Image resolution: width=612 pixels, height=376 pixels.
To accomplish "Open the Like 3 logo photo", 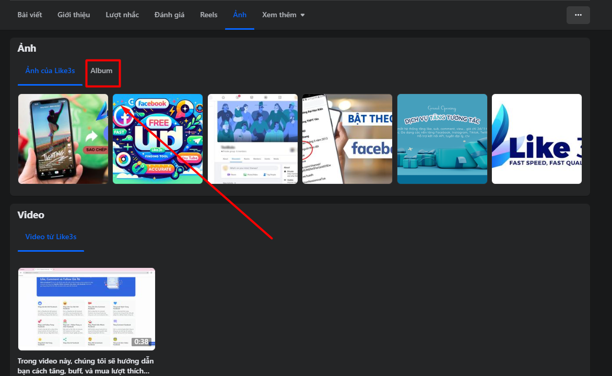I will tap(537, 138).
